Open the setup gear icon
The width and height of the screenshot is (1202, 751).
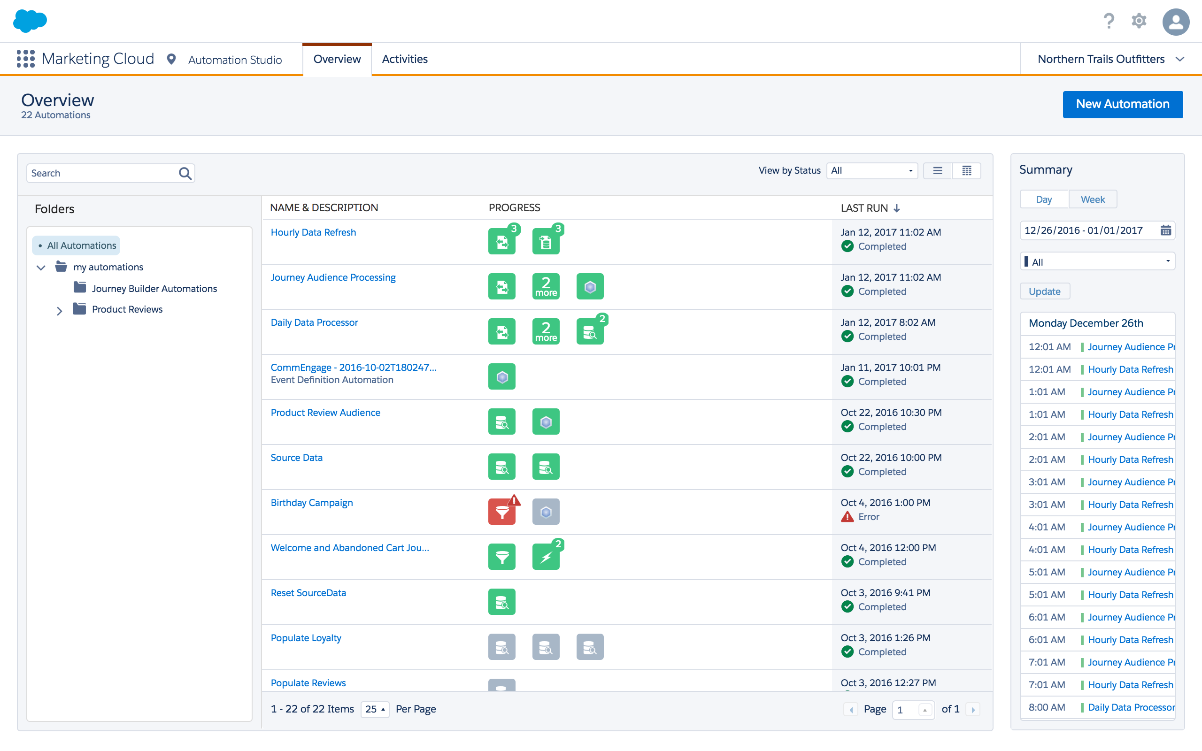click(1139, 22)
